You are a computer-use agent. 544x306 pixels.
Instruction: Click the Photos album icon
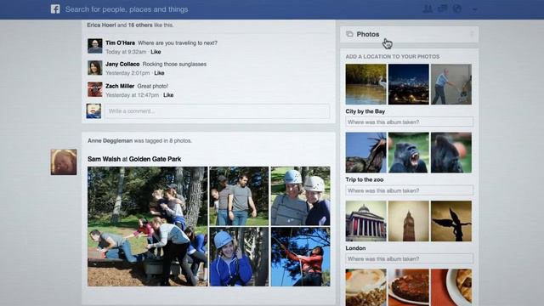(349, 34)
